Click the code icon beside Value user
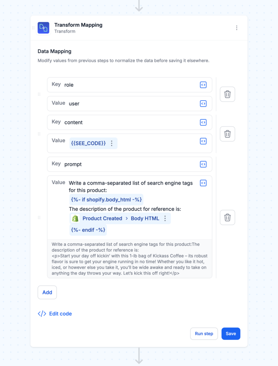Image resolution: width=278 pixels, height=366 pixels. coord(203,103)
